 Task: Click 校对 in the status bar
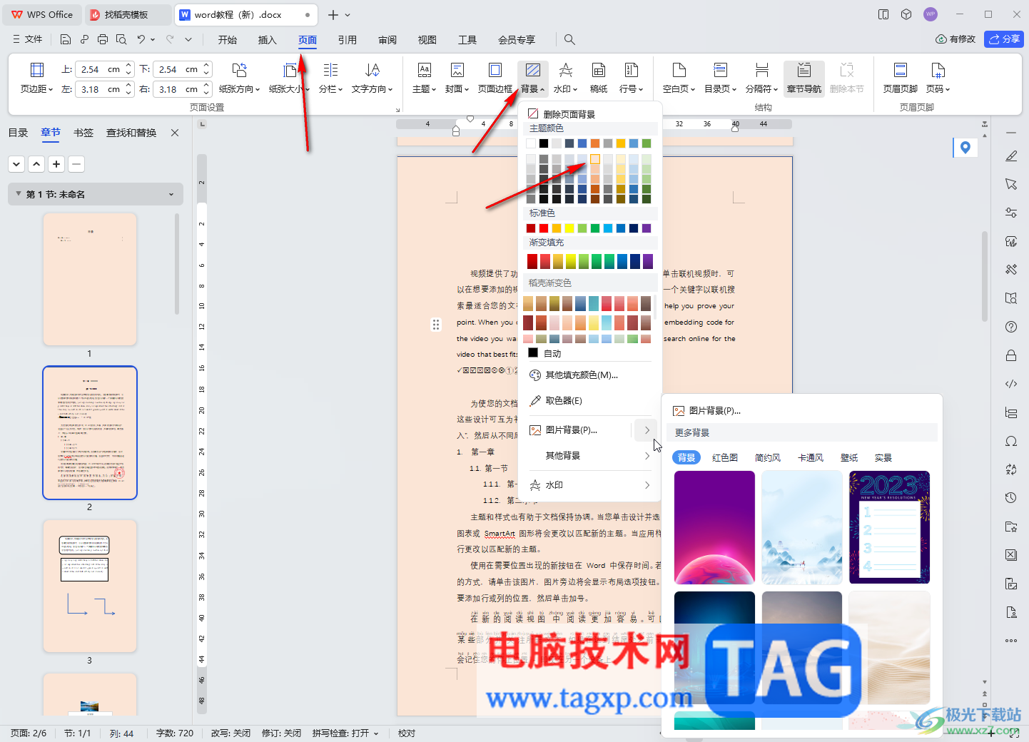[x=407, y=733]
